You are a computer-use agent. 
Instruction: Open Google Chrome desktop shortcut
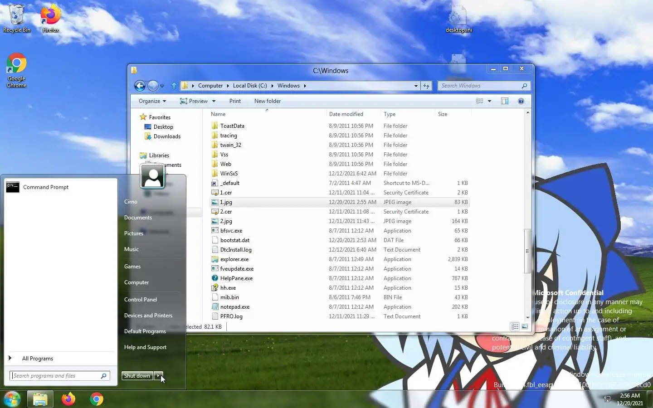pos(17,70)
